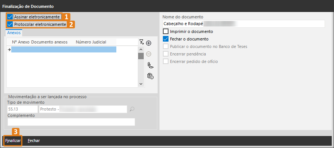334x148 pixels.
Task: Click the attachments list scroll down arrow
Action: (141, 84)
